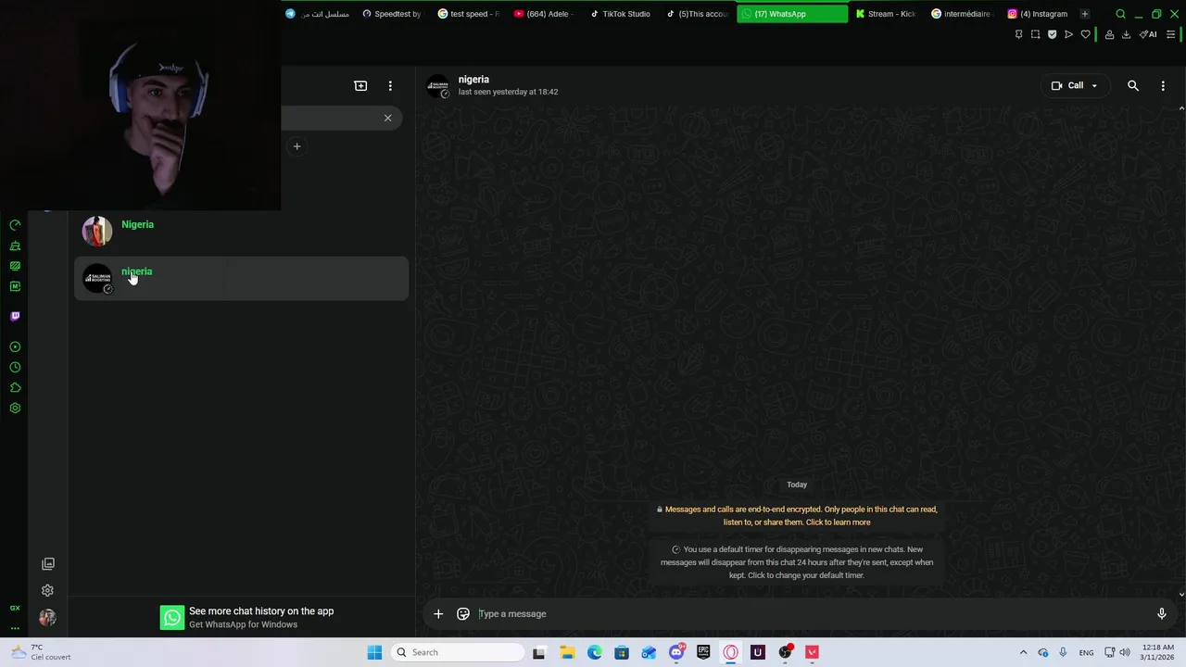
Task: Open WhatsApp media gallery sidebar icon
Action: [x=48, y=563]
